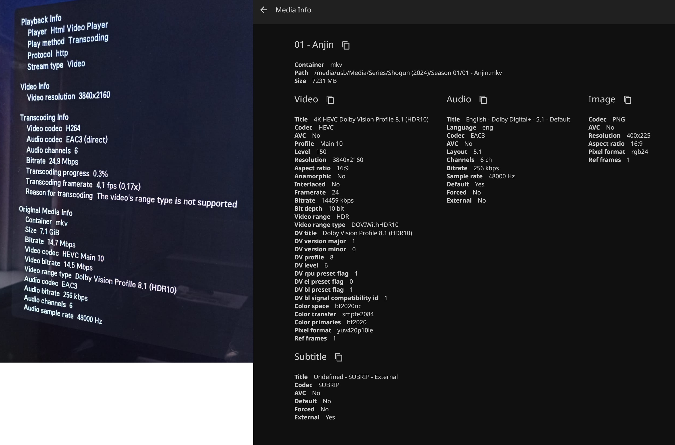This screenshot has height=445, width=675.
Task: Click the DOVIWithHDR10 video range type value
Action: [x=374, y=225]
